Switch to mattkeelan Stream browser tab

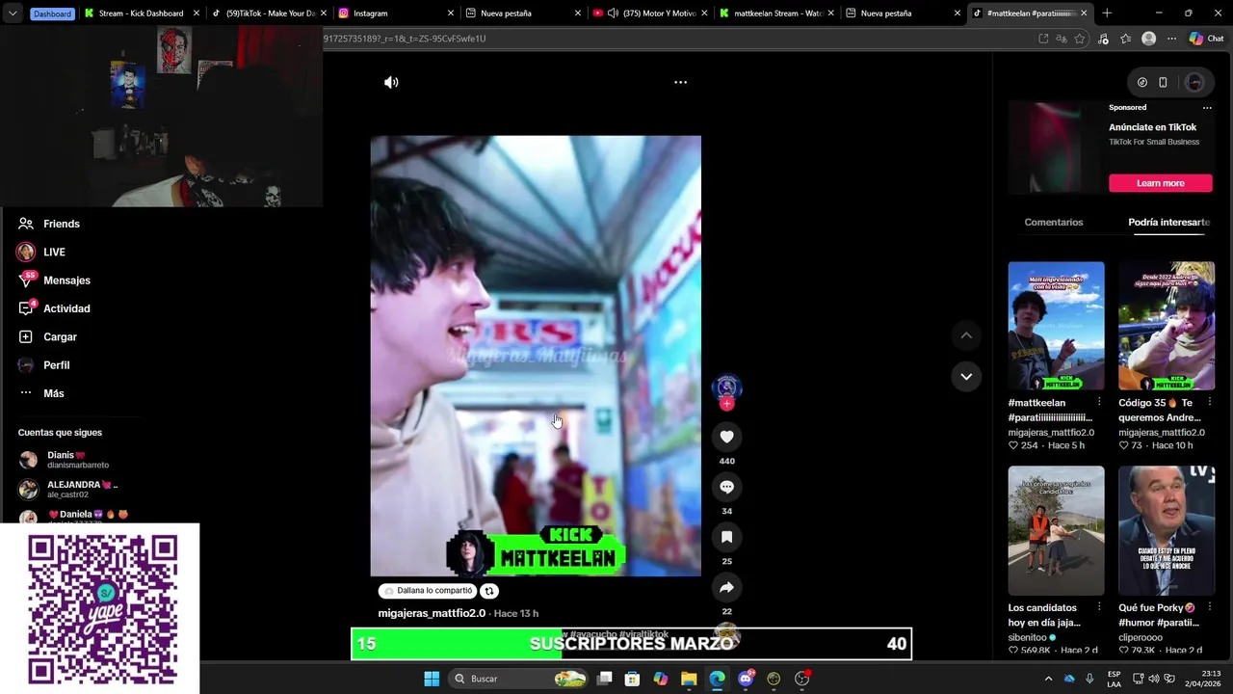[x=776, y=13]
